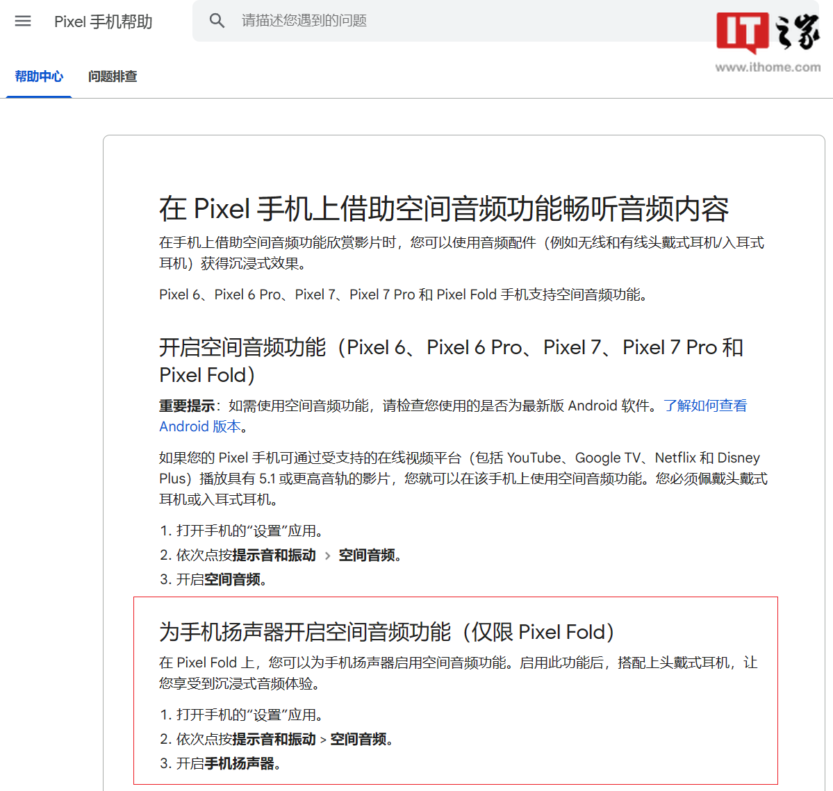Open the hamburger main menu
833x791 pixels.
click(x=23, y=22)
